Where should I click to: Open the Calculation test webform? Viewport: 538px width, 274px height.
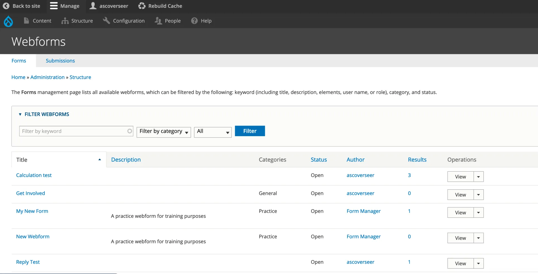[34, 175]
